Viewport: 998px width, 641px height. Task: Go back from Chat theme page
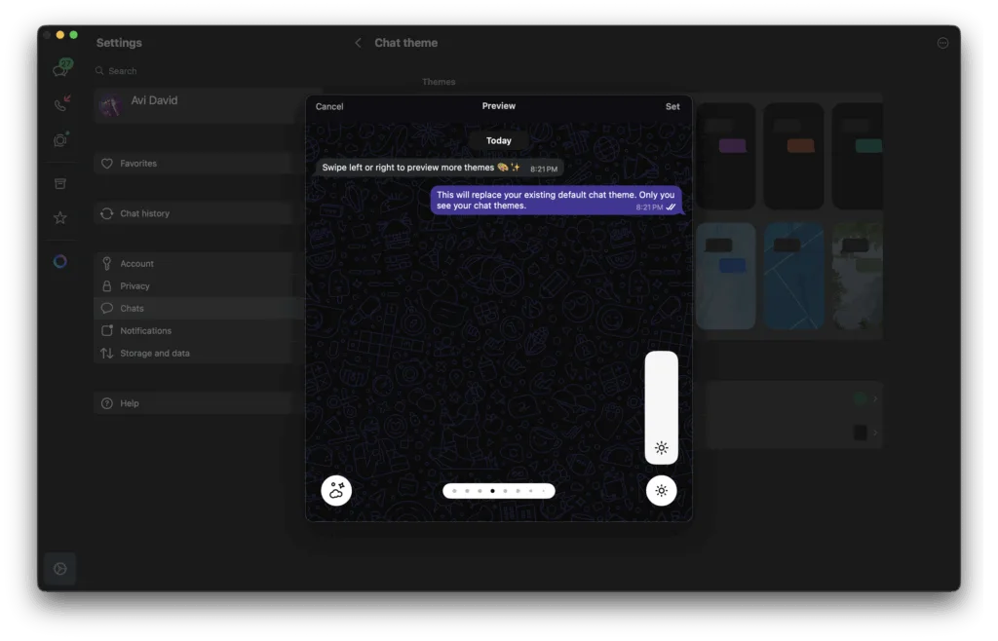click(358, 43)
